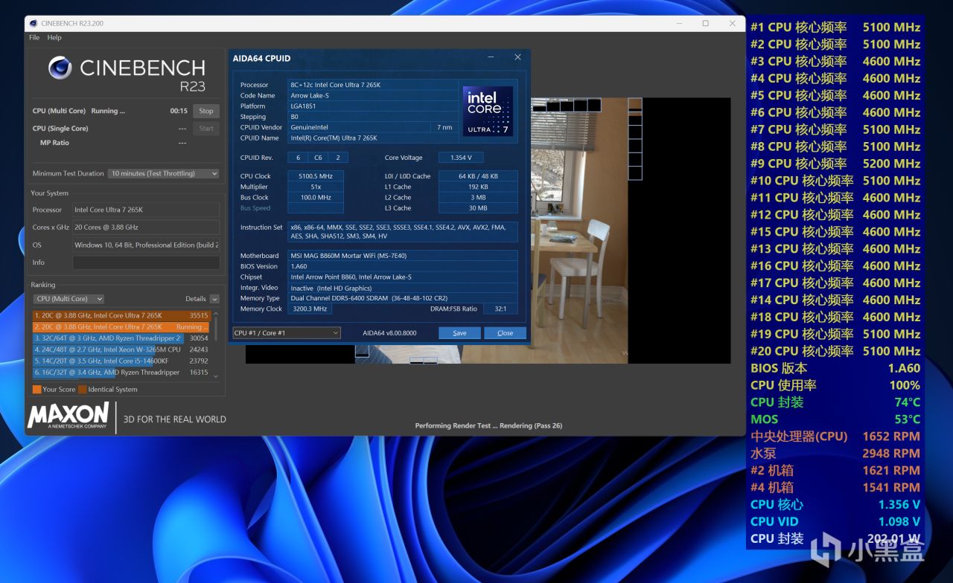Stop the running CPU Multi Core test

(206, 111)
